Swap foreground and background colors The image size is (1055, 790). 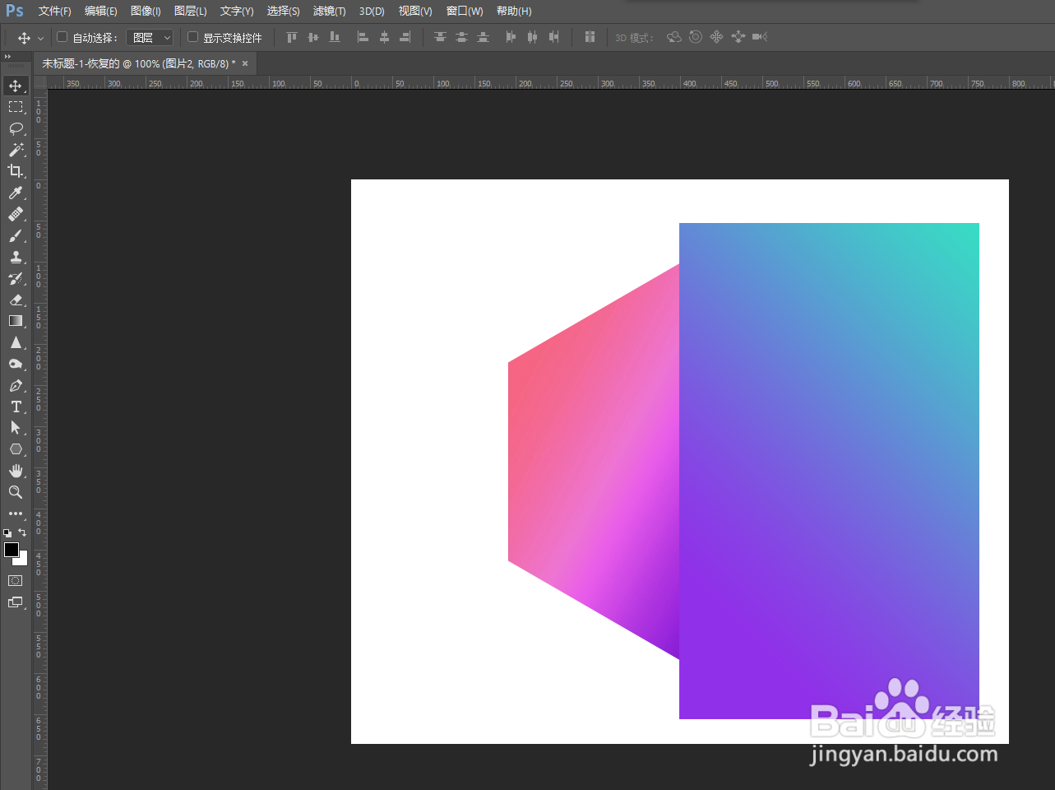[22, 532]
